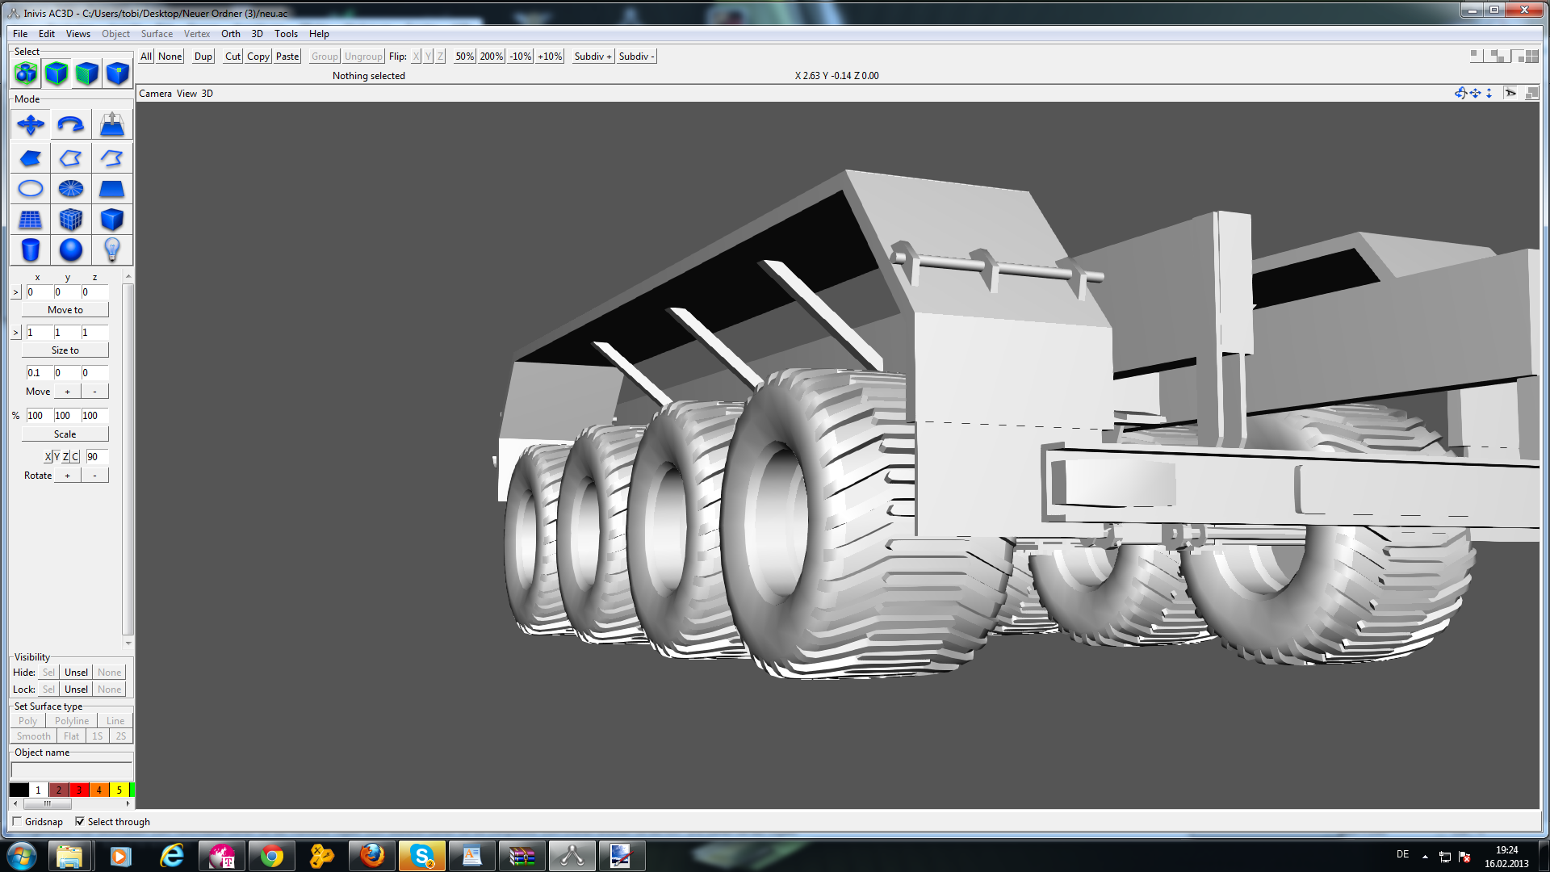Screen dimensions: 1550x872
Task: Click the Subdiv + button
Action: (593, 57)
